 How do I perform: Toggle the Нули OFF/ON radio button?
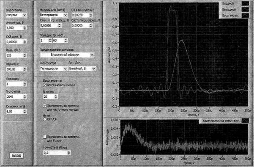coord(44,119)
